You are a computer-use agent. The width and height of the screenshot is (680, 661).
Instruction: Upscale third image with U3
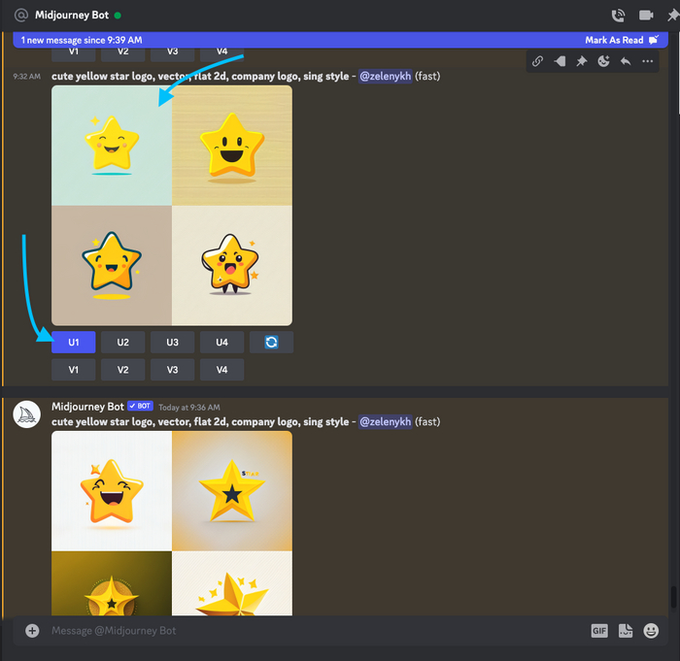pos(172,342)
